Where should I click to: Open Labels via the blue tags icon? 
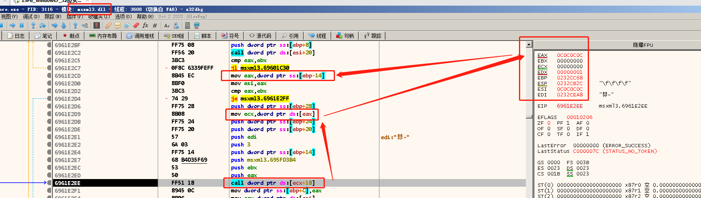point(127,25)
